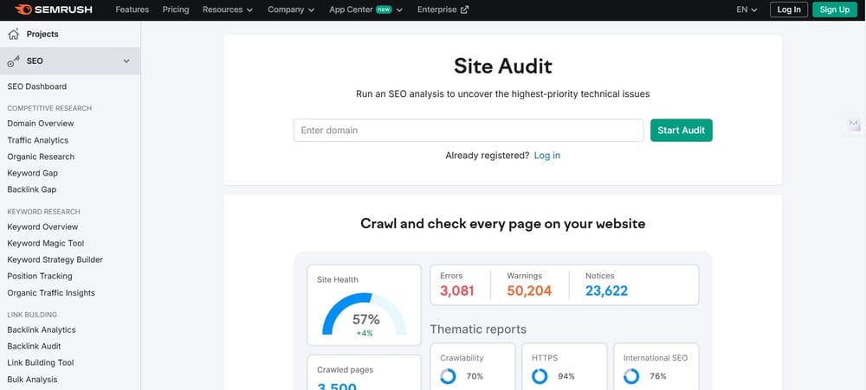Click the Site Health 57% gauge
Screen dimensions: 866x390
pyautogui.click(x=365, y=315)
